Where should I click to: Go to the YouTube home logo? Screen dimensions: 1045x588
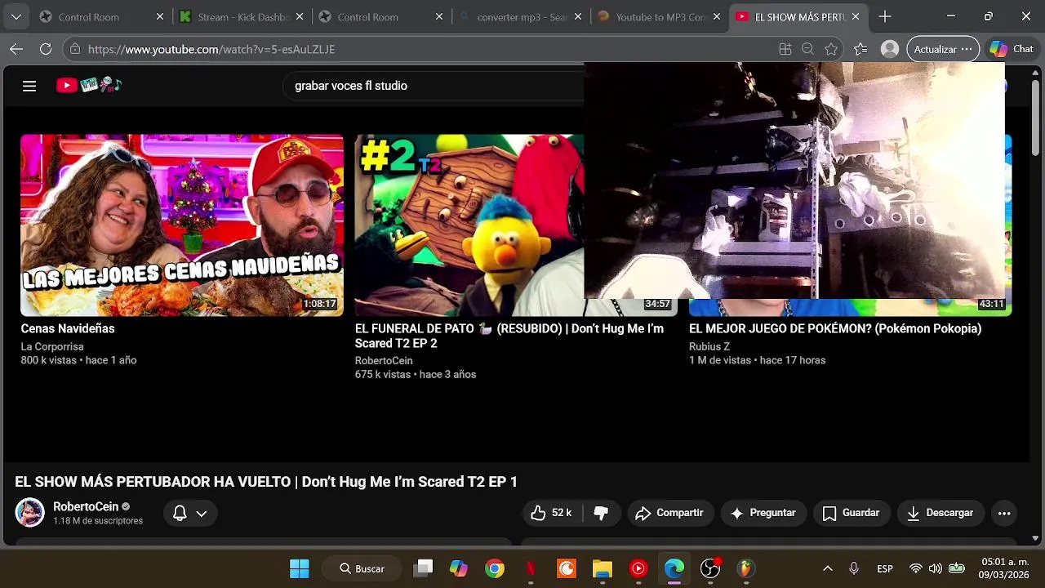(x=88, y=85)
